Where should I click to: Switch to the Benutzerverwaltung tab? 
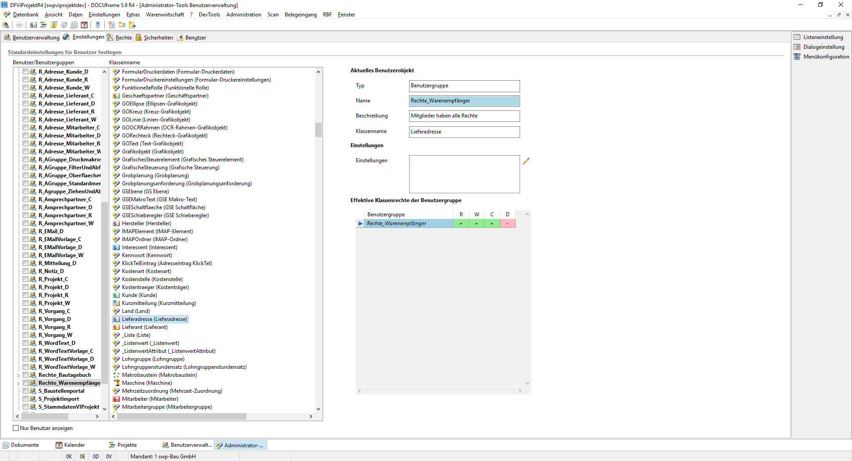32,38
